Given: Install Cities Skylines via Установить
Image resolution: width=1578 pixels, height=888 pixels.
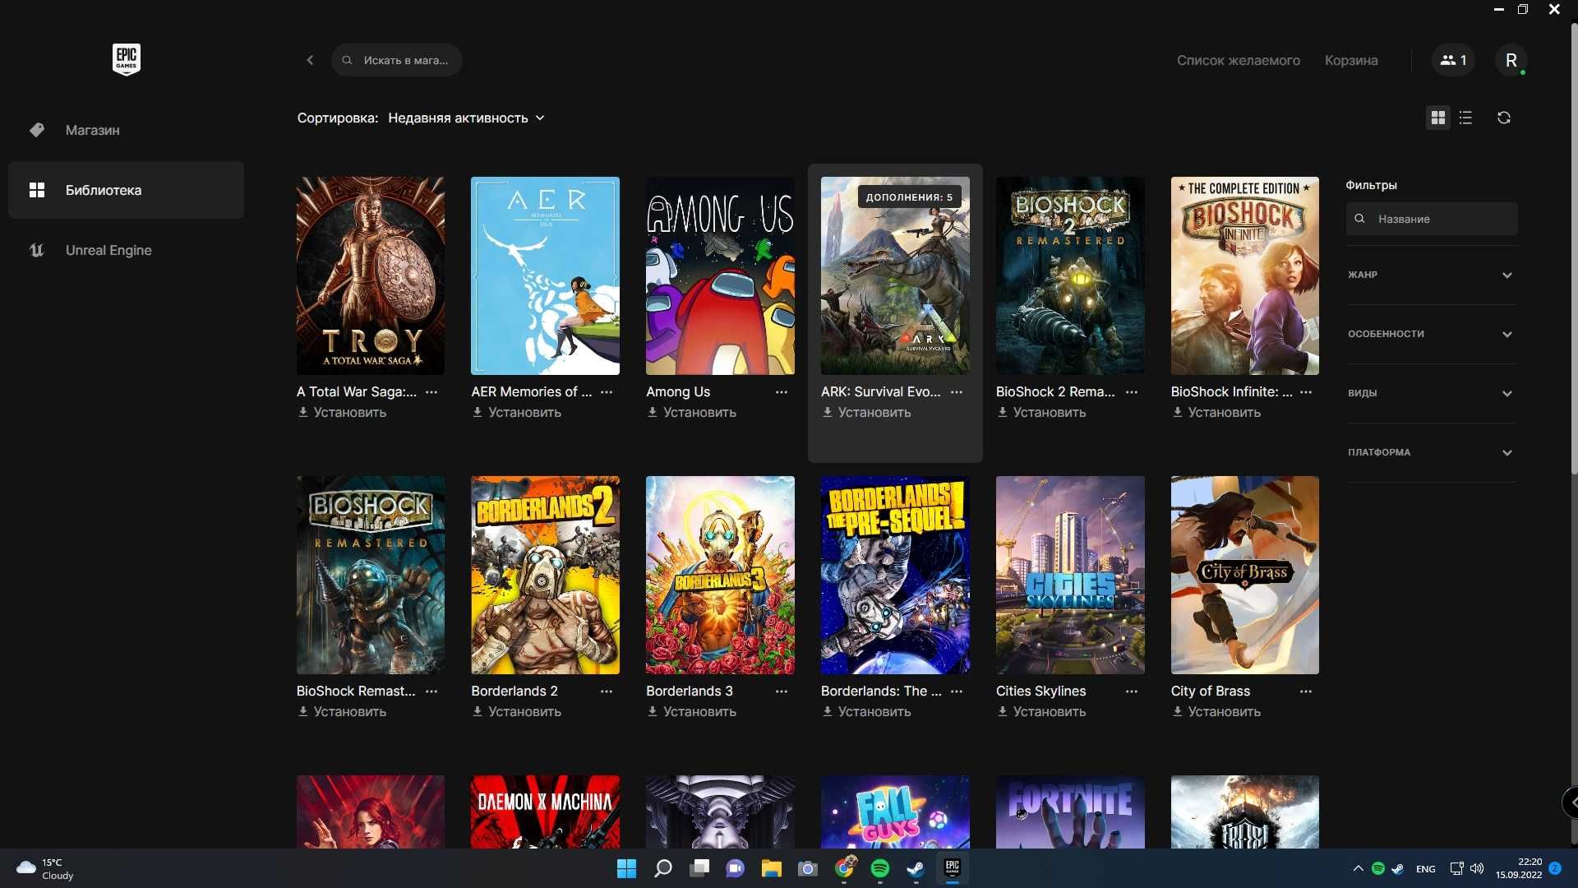Looking at the screenshot, I should click(x=1041, y=712).
